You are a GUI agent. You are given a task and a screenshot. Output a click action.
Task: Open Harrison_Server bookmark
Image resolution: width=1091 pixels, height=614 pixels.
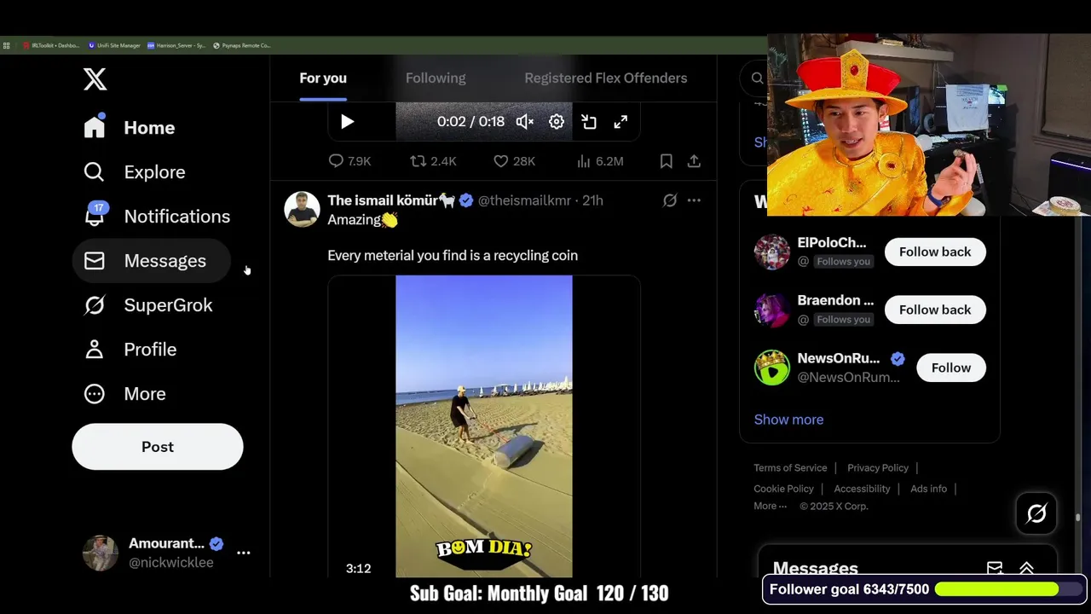(176, 45)
